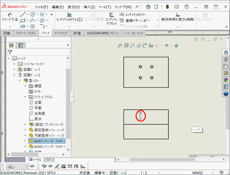Click the Add Sheet icon beside the シート1 tab
230x175 pixels.
click(48, 159)
